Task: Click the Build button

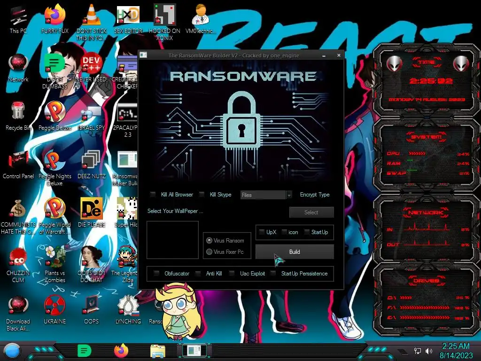Action: click(295, 252)
